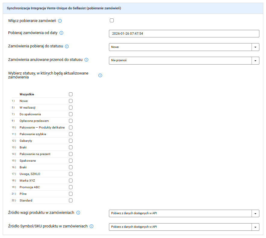
Task: Check the Wszystkie statuses checkbox
Action: click(x=71, y=94)
